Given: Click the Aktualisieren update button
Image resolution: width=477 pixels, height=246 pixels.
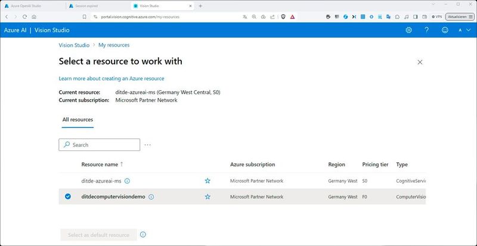Looking at the screenshot, I should (x=460, y=17).
